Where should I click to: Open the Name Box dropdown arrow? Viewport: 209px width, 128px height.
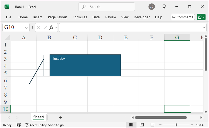[27, 28]
